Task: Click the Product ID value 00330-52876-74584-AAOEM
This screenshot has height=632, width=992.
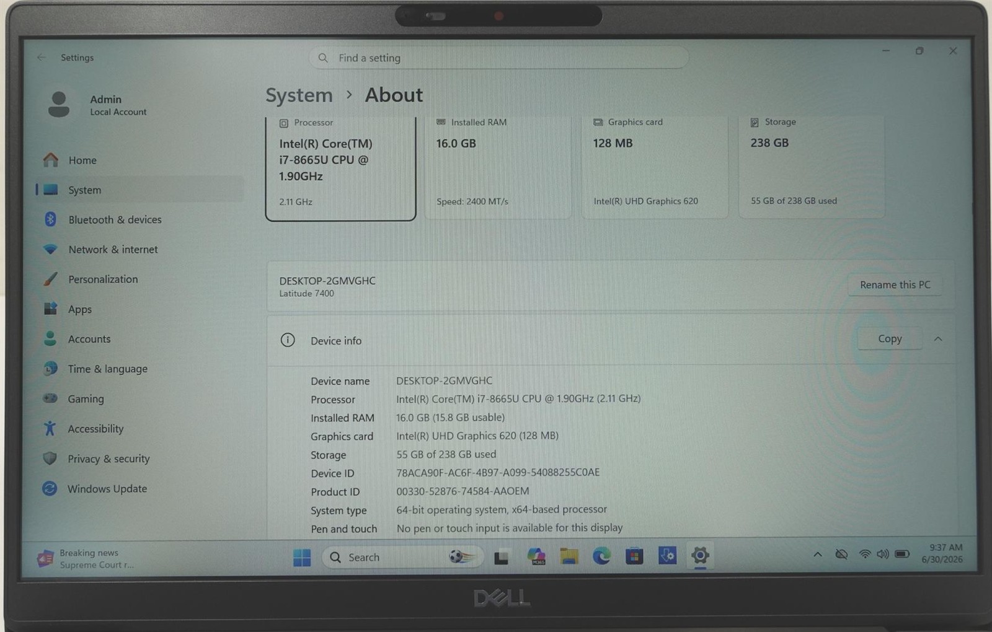Action: (x=463, y=491)
